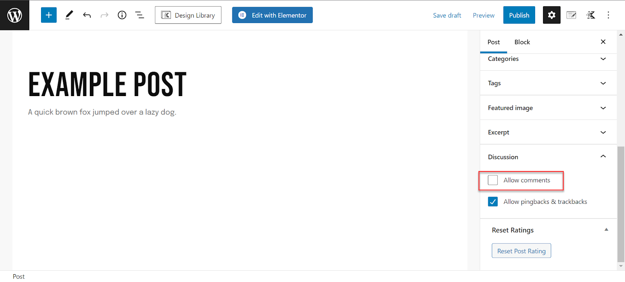Click the sidebar vertical scrollbar thumb
The width and height of the screenshot is (625, 282).
(x=621, y=204)
